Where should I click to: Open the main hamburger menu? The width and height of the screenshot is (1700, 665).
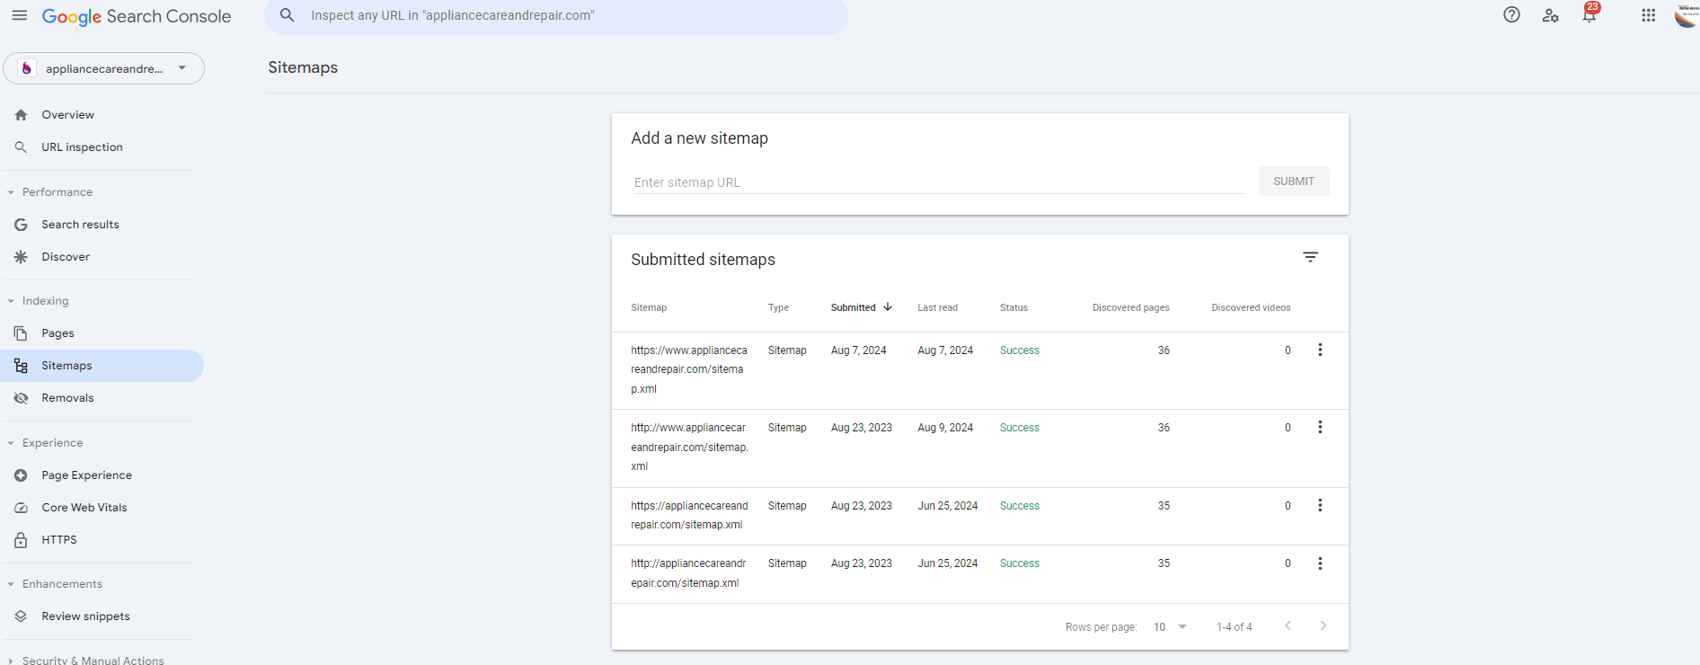pos(19,16)
